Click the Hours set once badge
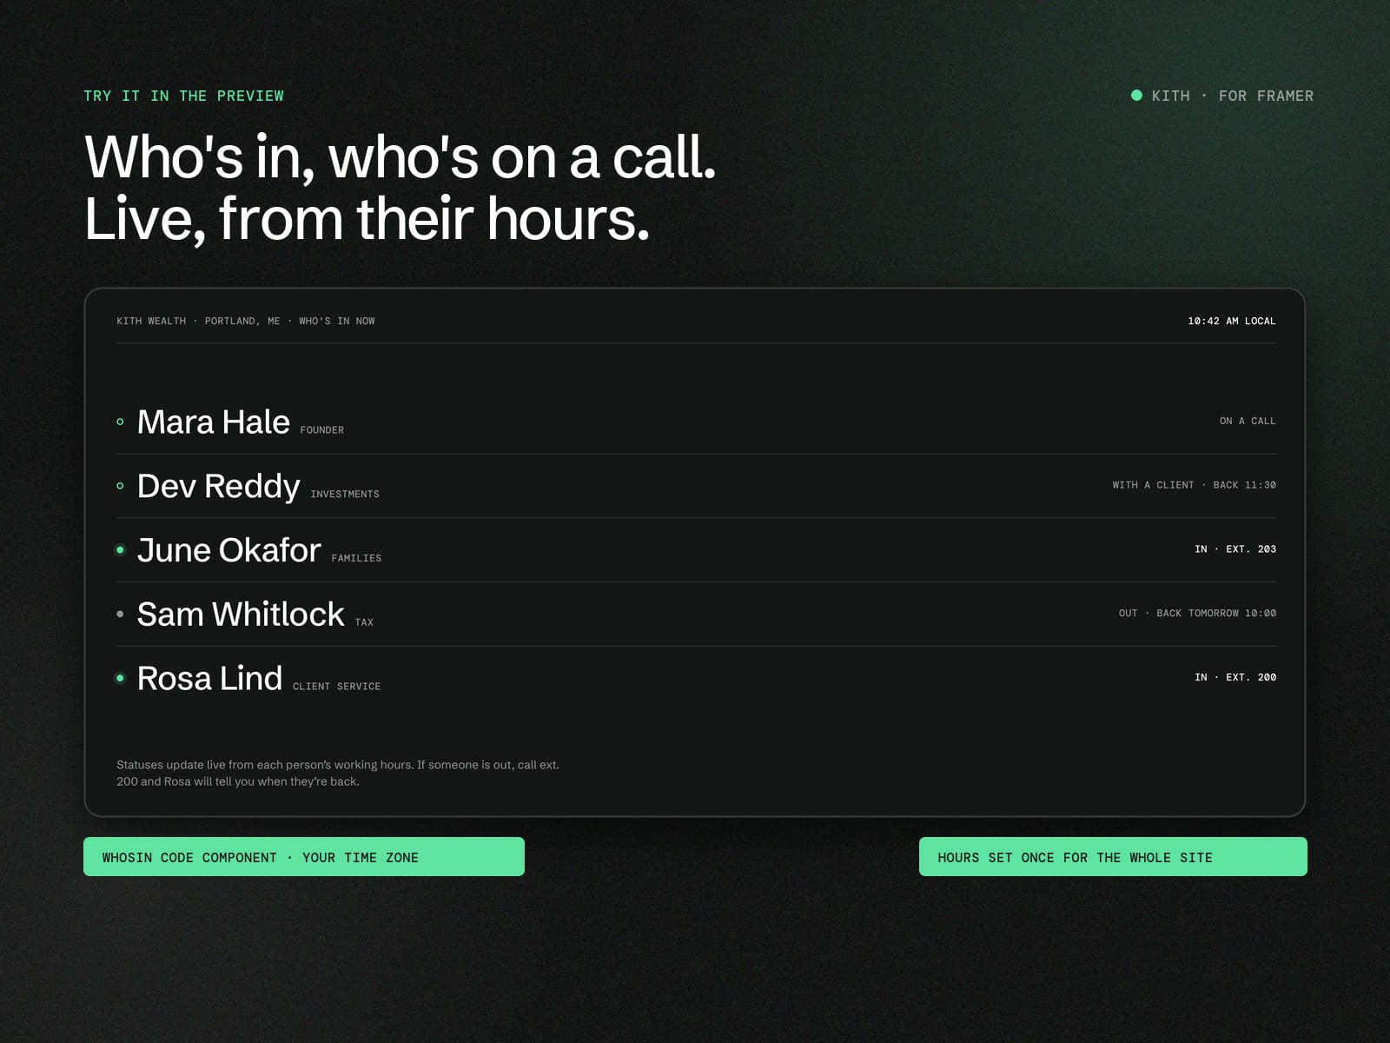The image size is (1390, 1043). click(1113, 857)
